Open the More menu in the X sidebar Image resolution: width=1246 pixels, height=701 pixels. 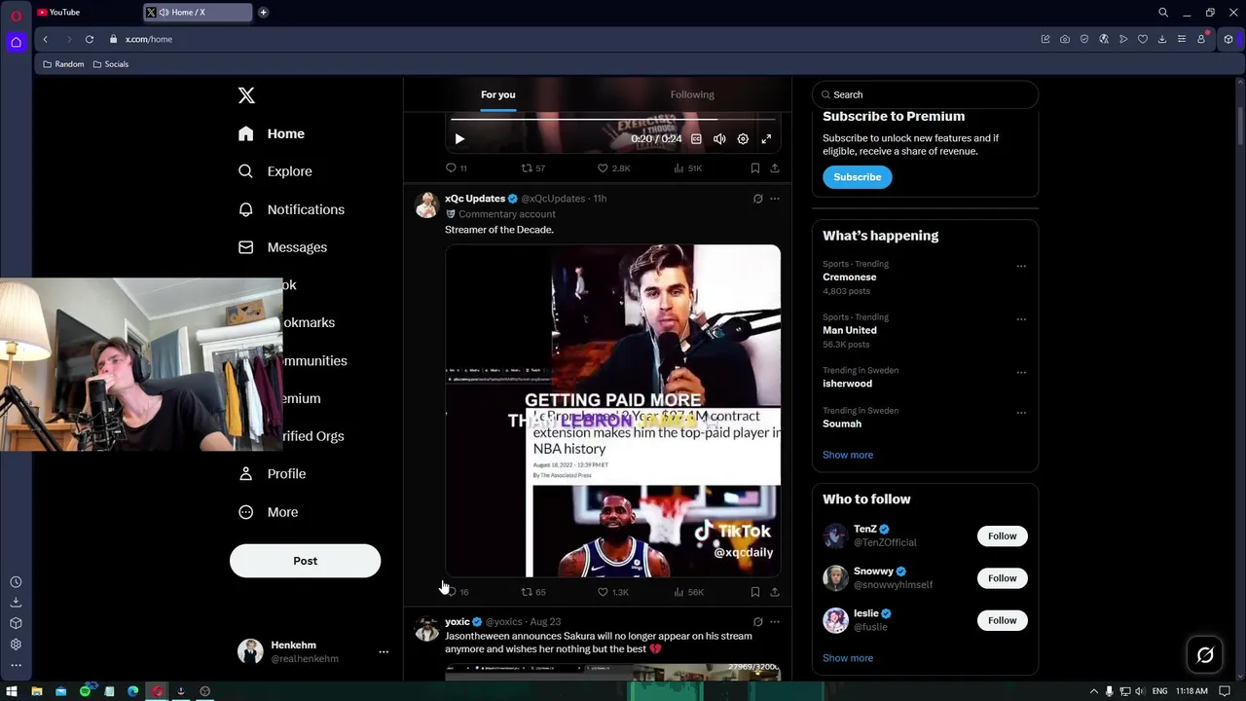tap(269, 512)
